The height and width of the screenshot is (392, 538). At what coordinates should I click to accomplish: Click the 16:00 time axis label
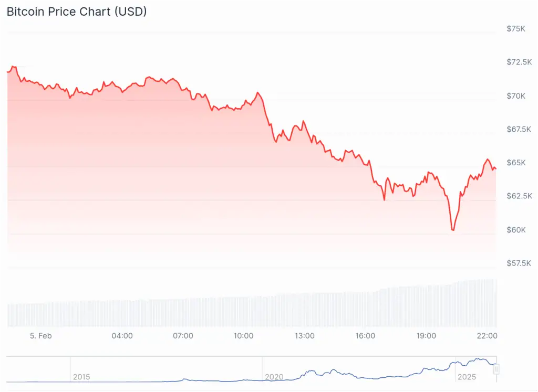tap(365, 336)
